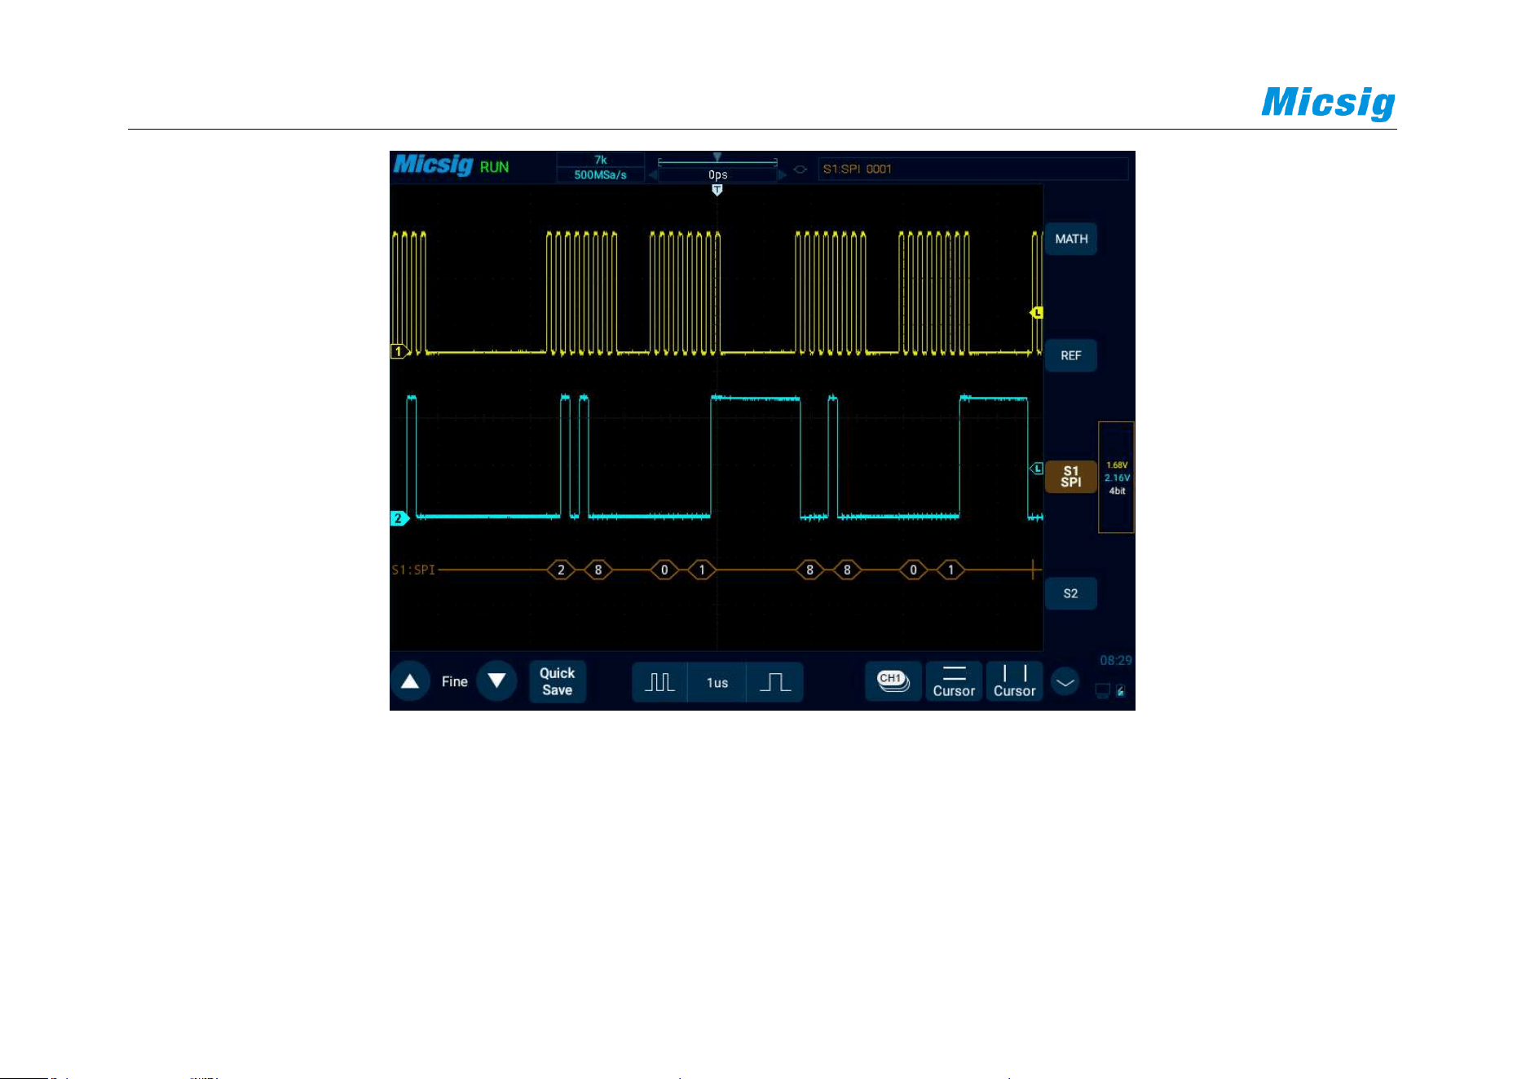The width and height of the screenshot is (1526, 1079).
Task: Tap the up arrow Fine adjust button
Action: click(x=410, y=681)
